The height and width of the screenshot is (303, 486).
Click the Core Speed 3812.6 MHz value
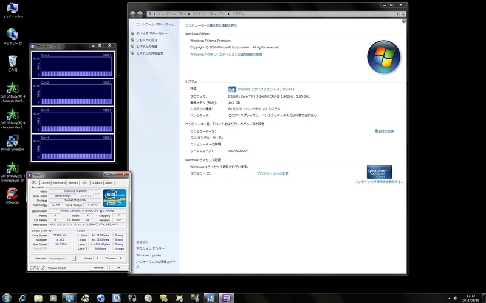pos(60,235)
